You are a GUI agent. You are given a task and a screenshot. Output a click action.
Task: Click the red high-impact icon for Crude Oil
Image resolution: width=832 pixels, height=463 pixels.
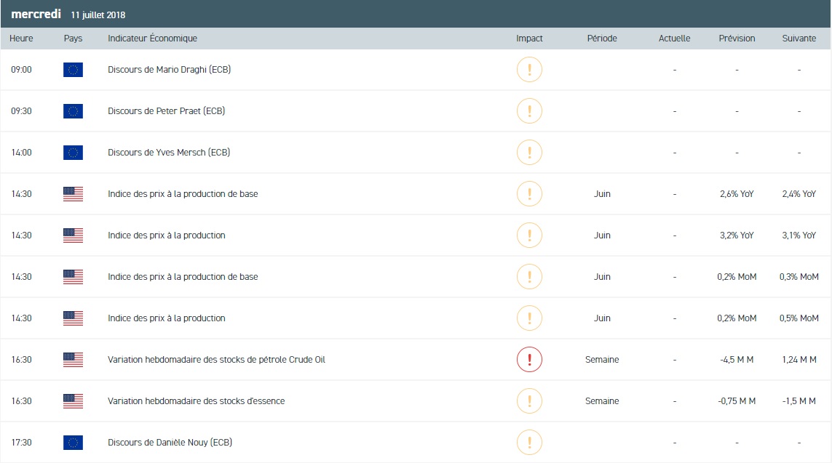click(x=529, y=360)
